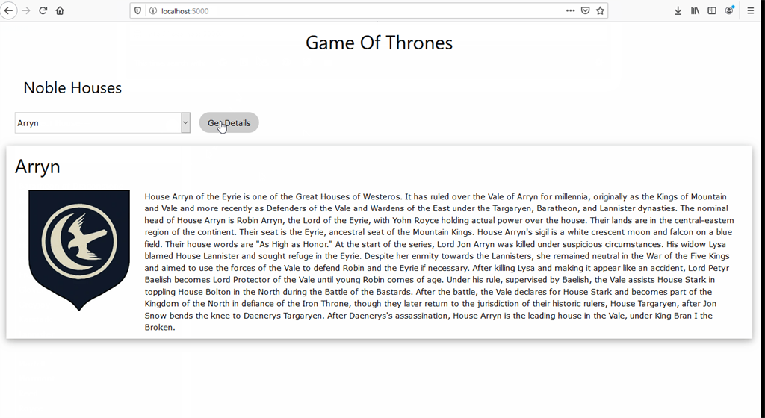Select the Arryn combo box field
This screenshot has width=765, height=418.
(102, 122)
